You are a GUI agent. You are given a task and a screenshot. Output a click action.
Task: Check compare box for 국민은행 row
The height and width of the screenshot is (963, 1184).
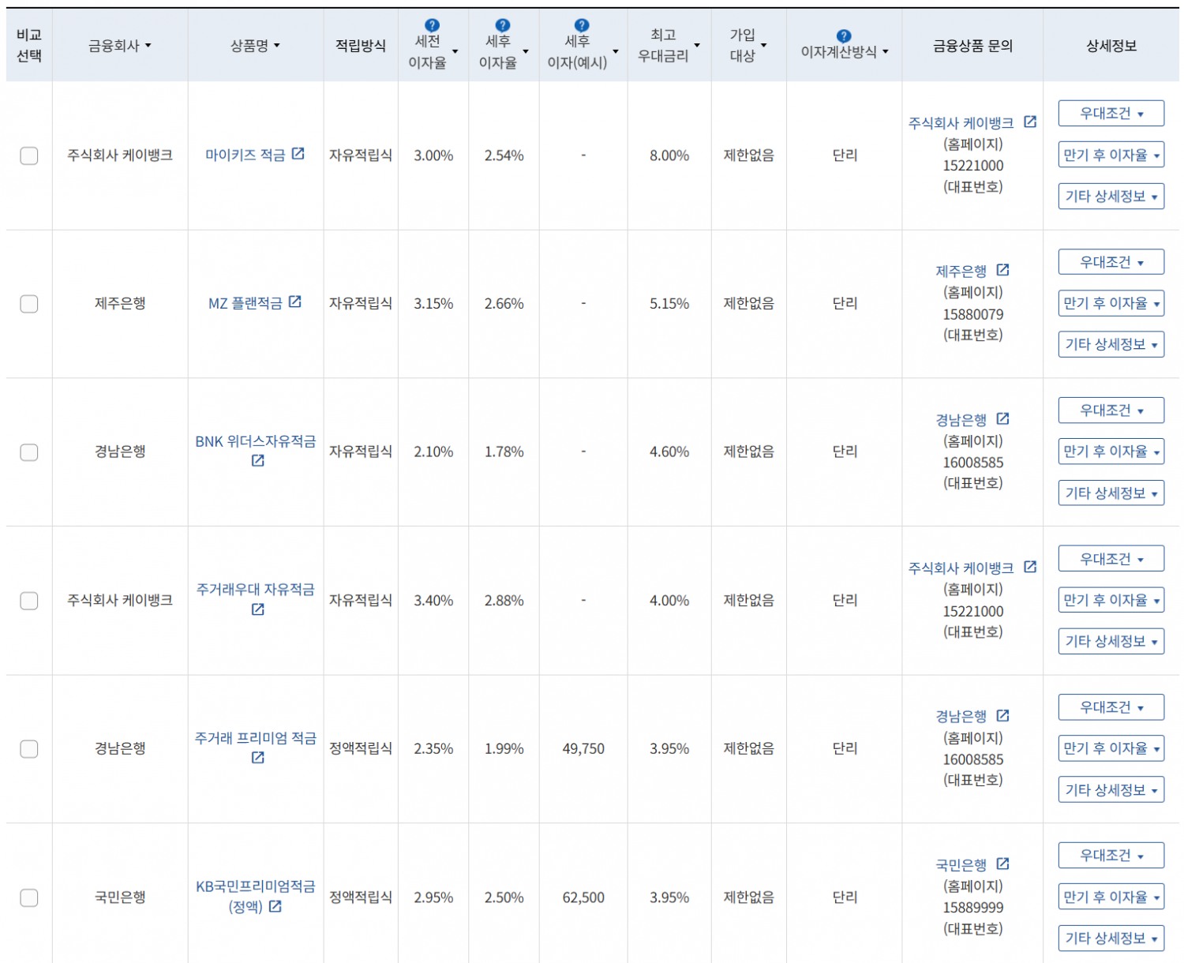pos(29,897)
